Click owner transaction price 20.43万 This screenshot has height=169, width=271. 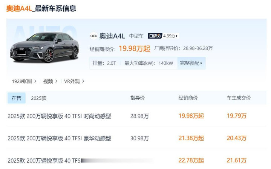click(237, 138)
